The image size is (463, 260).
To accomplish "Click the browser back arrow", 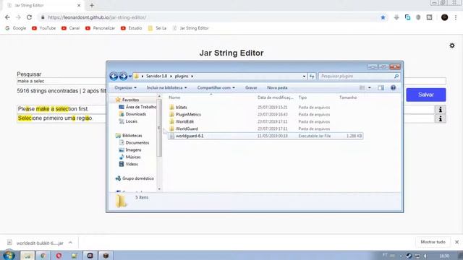I will pos(7,17).
